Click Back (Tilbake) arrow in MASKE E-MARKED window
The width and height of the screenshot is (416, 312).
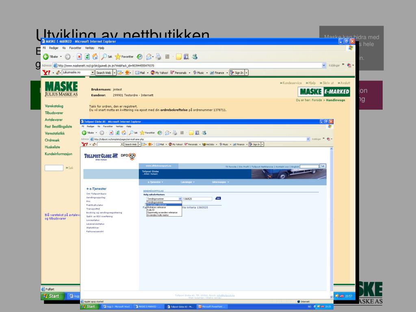[45, 56]
